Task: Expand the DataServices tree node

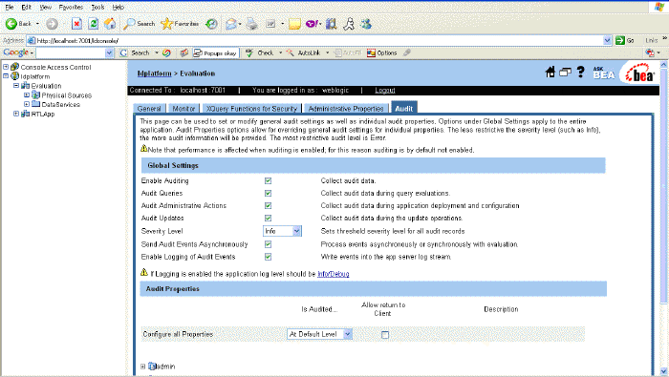Action: (x=27, y=104)
